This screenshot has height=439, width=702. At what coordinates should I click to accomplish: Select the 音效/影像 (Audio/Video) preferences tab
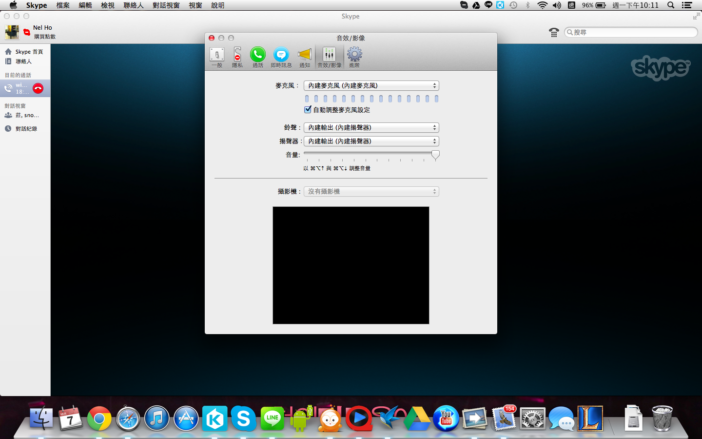click(x=330, y=57)
